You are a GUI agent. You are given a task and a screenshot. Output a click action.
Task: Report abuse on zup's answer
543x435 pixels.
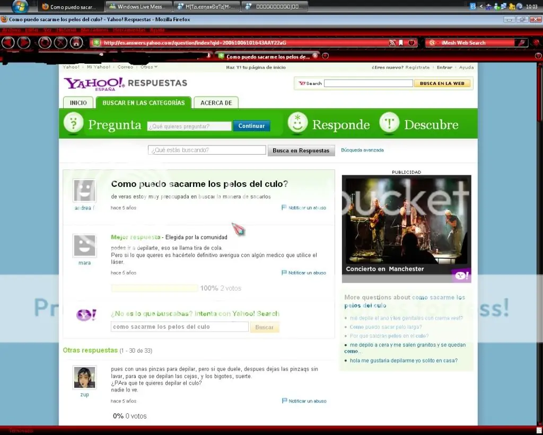(304, 401)
